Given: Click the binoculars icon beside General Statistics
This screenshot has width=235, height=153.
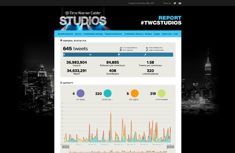Looking at the screenshot, I should [x=61, y=40].
